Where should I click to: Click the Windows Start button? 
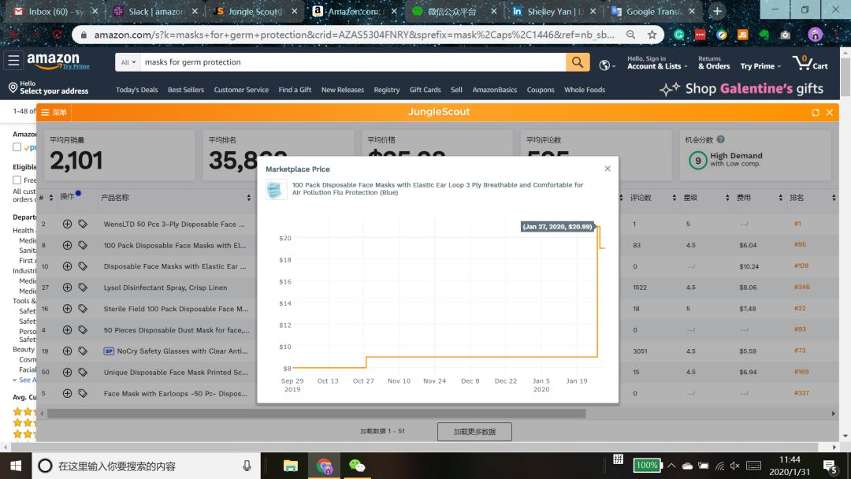pyautogui.click(x=16, y=466)
